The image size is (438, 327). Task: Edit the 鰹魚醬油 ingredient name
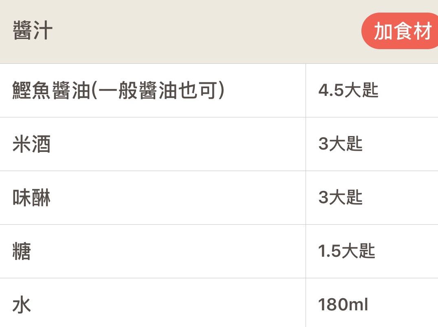pos(51,91)
